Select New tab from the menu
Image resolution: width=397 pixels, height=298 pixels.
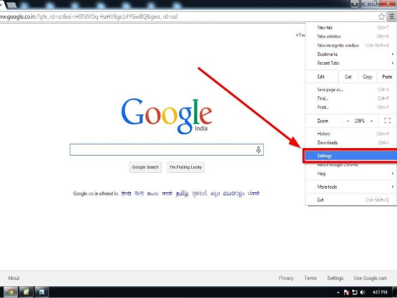tap(351, 27)
